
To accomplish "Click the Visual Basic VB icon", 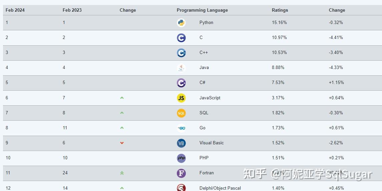I will click(x=181, y=143).
